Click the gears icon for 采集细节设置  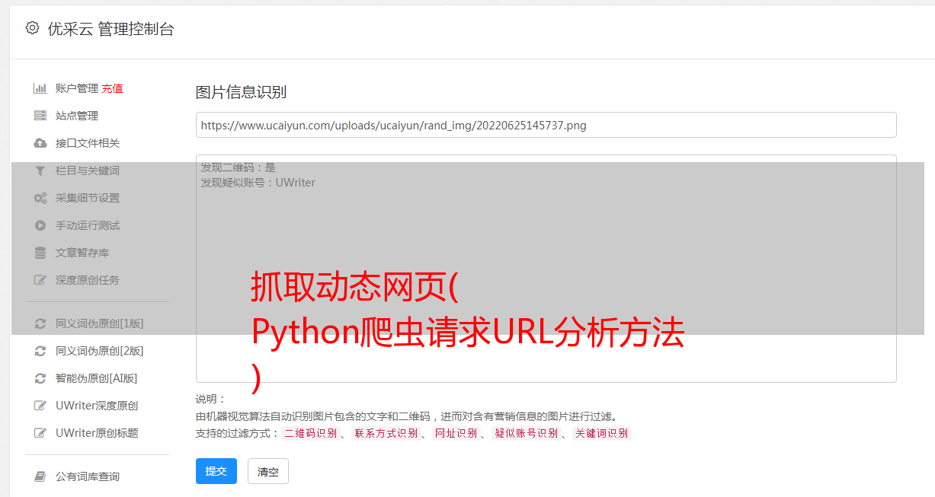[x=40, y=198]
